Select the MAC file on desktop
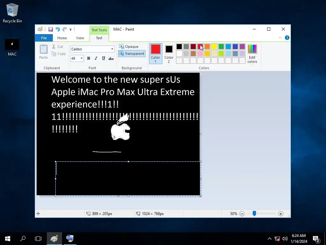The height and width of the screenshot is (245, 326). (x=12, y=48)
